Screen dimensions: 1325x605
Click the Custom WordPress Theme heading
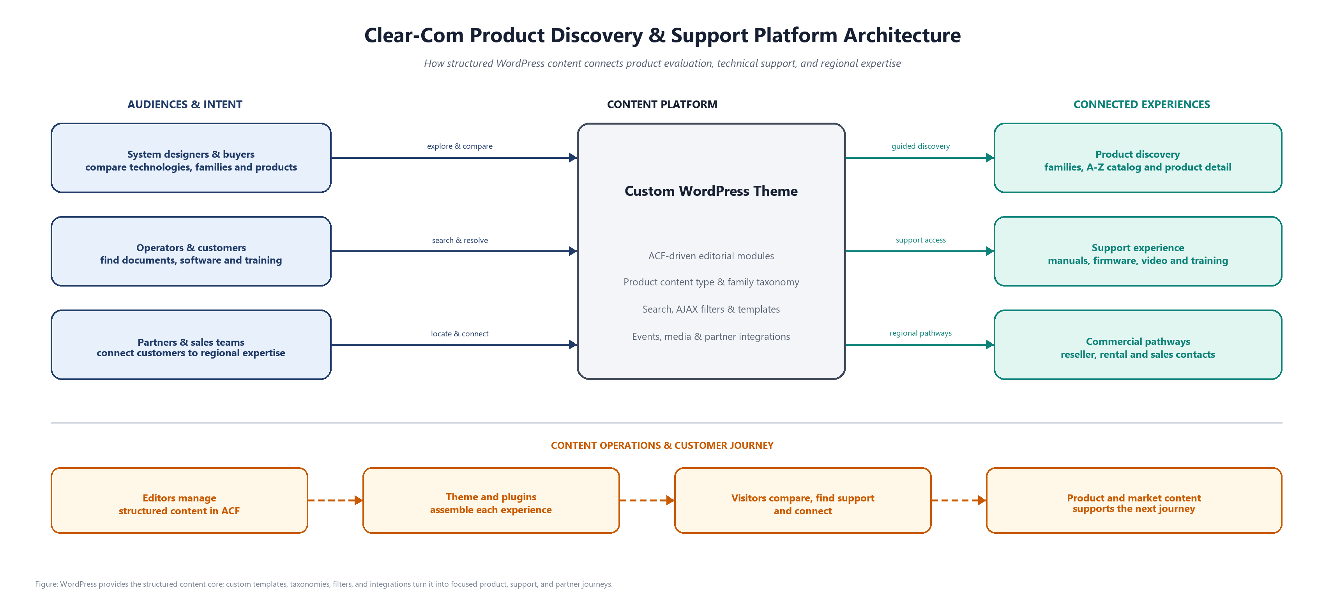coord(711,191)
